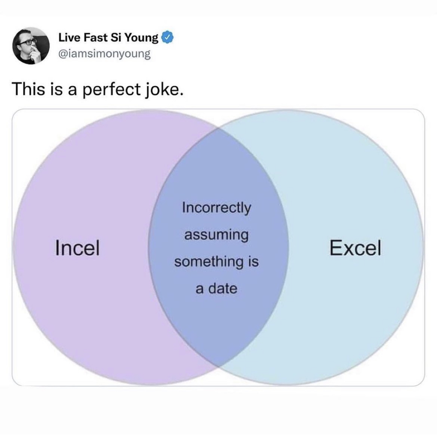Image resolution: width=437 pixels, height=441 pixels.
Task: Click the word "Fast" in the display name
Action: coord(96,37)
